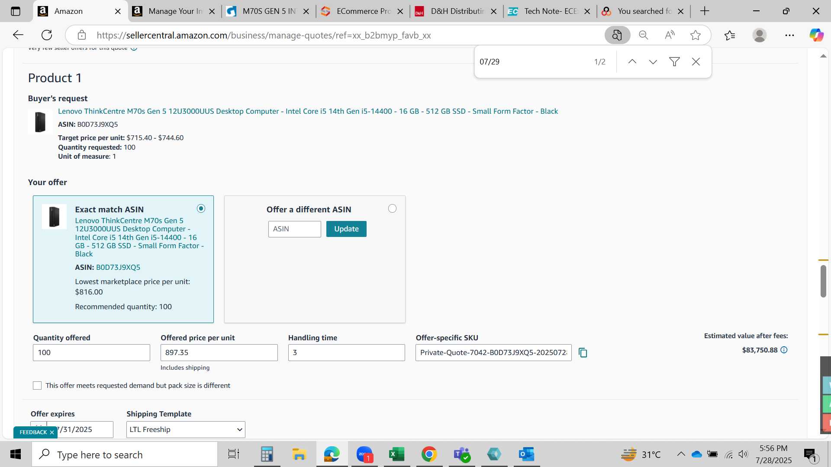Click the buyer's request product thumbnail
The width and height of the screenshot is (831, 467).
pyautogui.click(x=40, y=122)
